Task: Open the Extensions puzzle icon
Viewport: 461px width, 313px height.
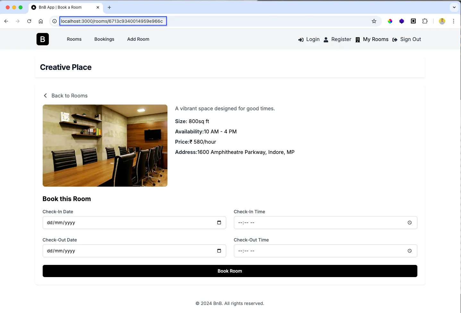Action: tap(425, 21)
